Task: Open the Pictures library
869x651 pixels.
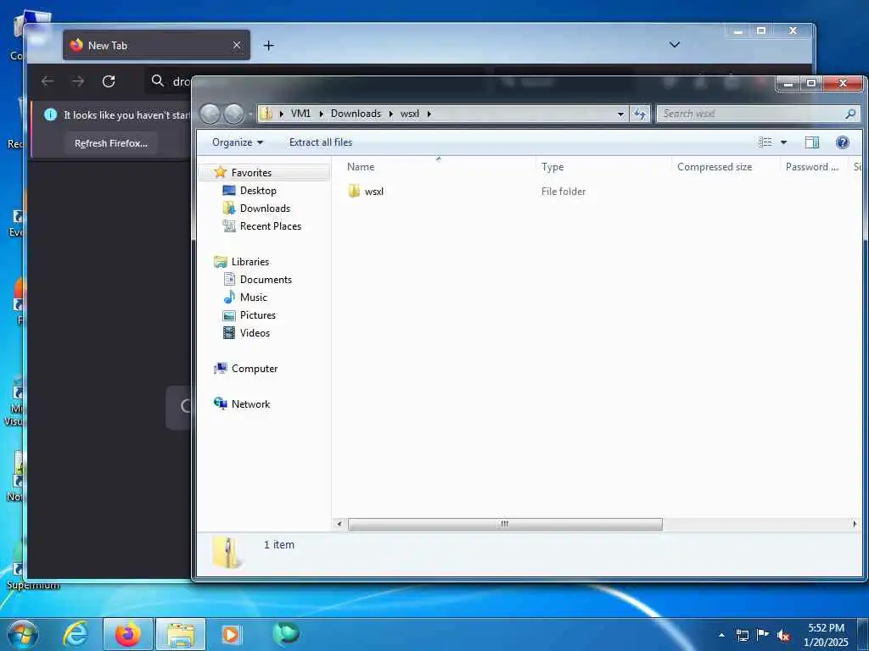Action: pos(258,315)
